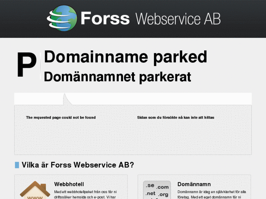Viewport: 266px width, 199px height.
Task: Click the blue square bullet beside Vilka är heading
Action: 17,165
